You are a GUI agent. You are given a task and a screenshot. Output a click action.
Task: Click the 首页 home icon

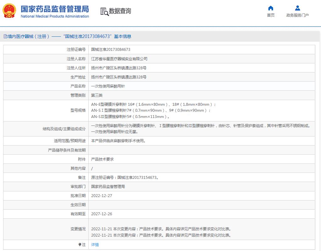(270, 8)
